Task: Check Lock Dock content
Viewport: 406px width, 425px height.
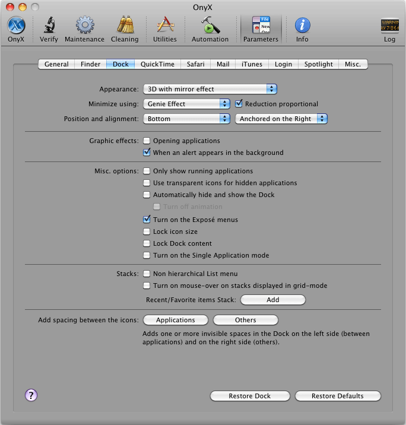Action: (147, 243)
